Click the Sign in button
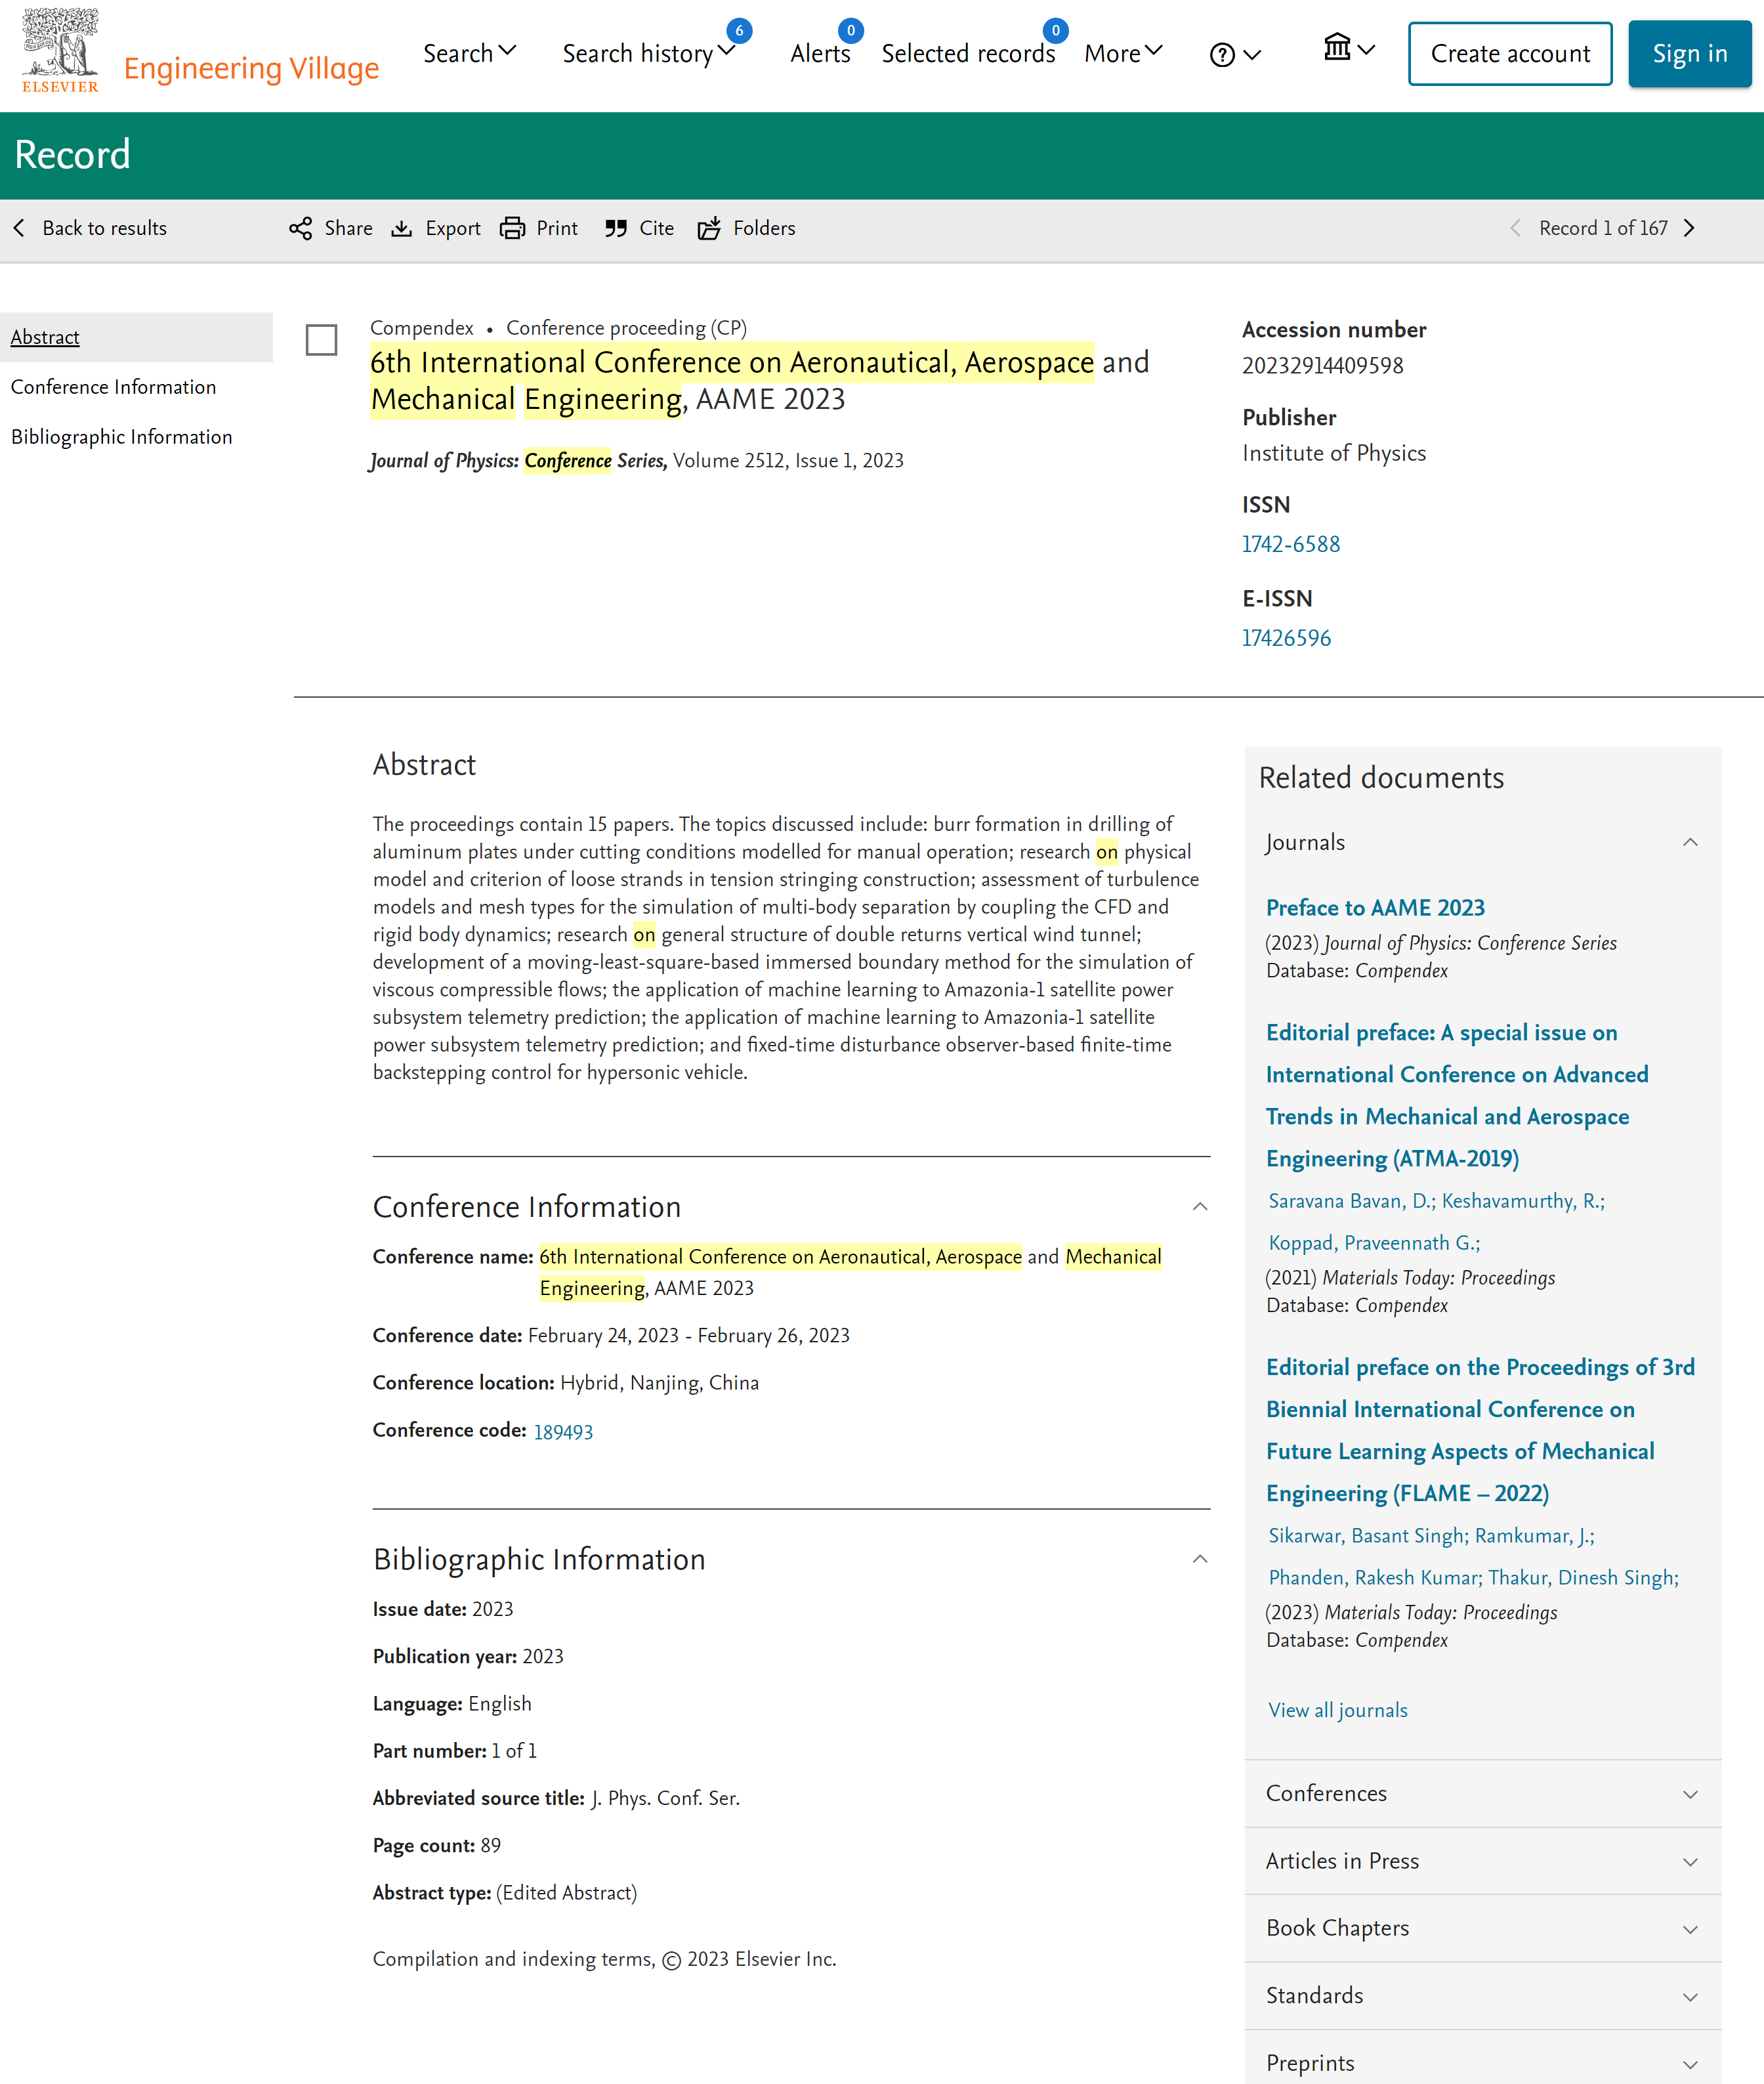This screenshot has width=1764, height=2084. coord(1689,54)
